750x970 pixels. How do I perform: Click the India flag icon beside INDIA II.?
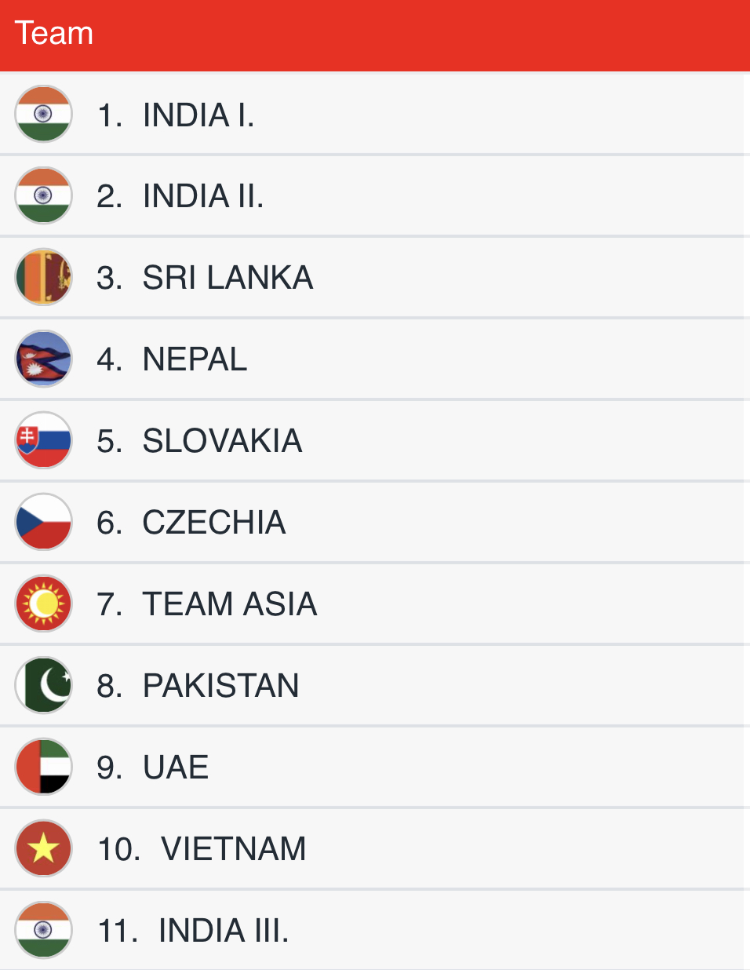(44, 195)
